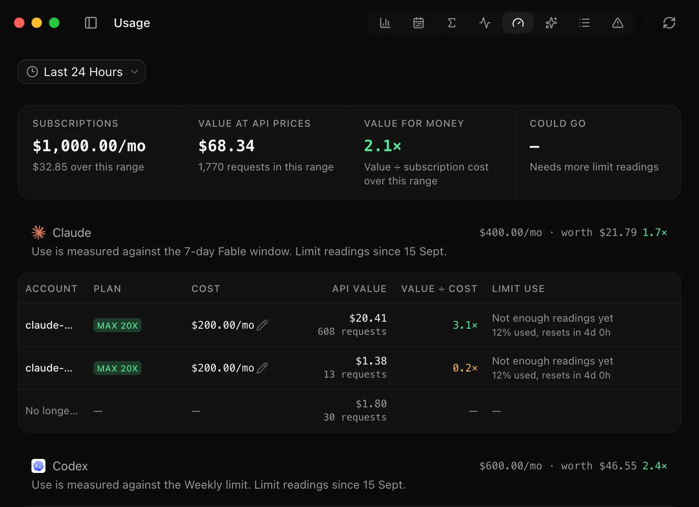Click the SUBSCRIPTIONS card label

(76, 124)
